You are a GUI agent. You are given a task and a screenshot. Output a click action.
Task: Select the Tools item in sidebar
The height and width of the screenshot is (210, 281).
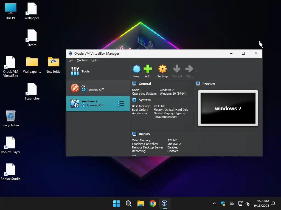tap(98, 71)
